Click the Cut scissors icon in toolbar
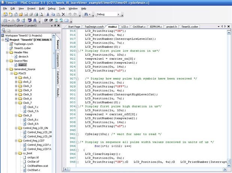The height and width of the screenshot is (173, 232). click(x=48, y=14)
